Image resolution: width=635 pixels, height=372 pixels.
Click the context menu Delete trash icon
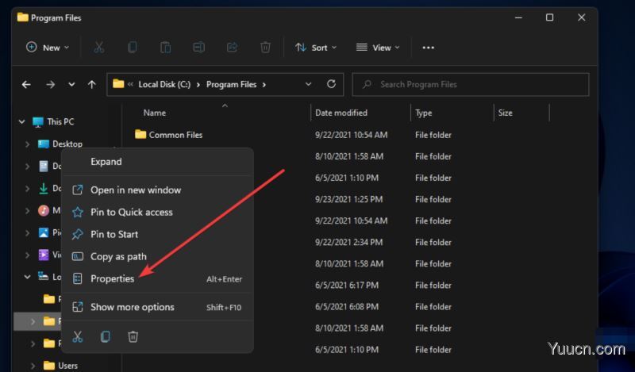pyautogui.click(x=133, y=336)
